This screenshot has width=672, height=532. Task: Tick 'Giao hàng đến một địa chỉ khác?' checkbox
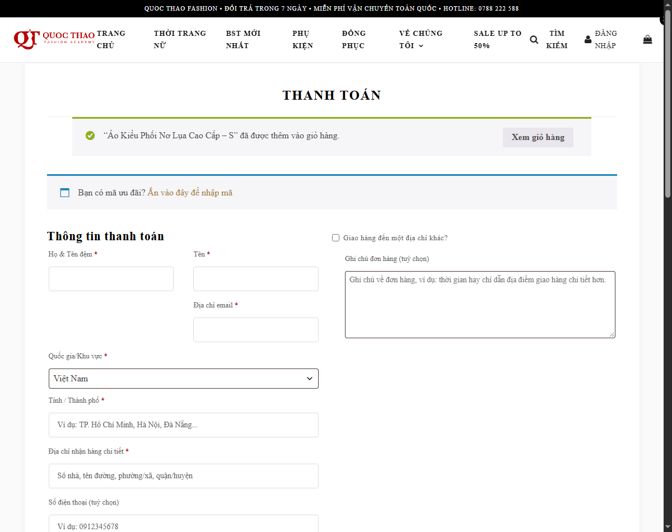point(336,238)
